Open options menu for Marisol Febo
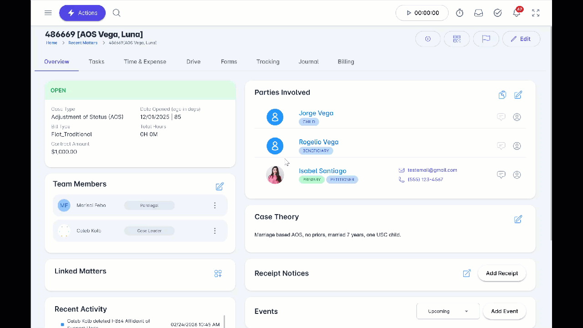Image resolution: width=583 pixels, height=328 pixels. click(215, 205)
